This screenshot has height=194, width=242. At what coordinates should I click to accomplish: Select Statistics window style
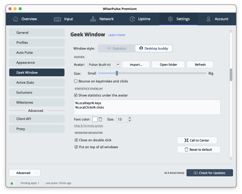(x=117, y=49)
